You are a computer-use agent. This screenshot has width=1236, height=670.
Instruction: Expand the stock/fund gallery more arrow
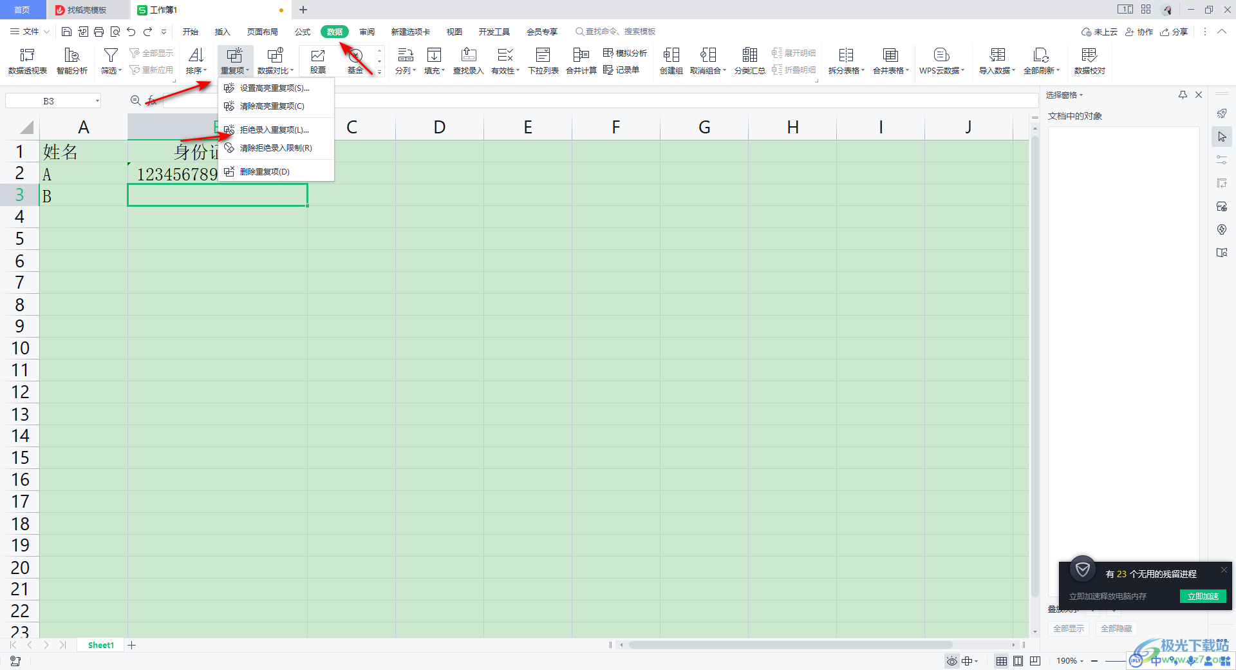pyautogui.click(x=380, y=72)
